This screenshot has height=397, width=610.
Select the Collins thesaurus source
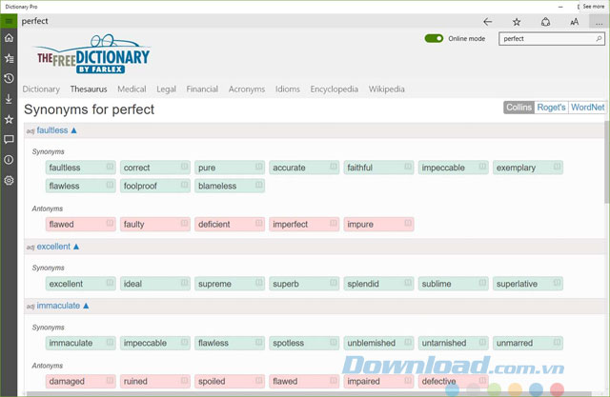(x=518, y=108)
